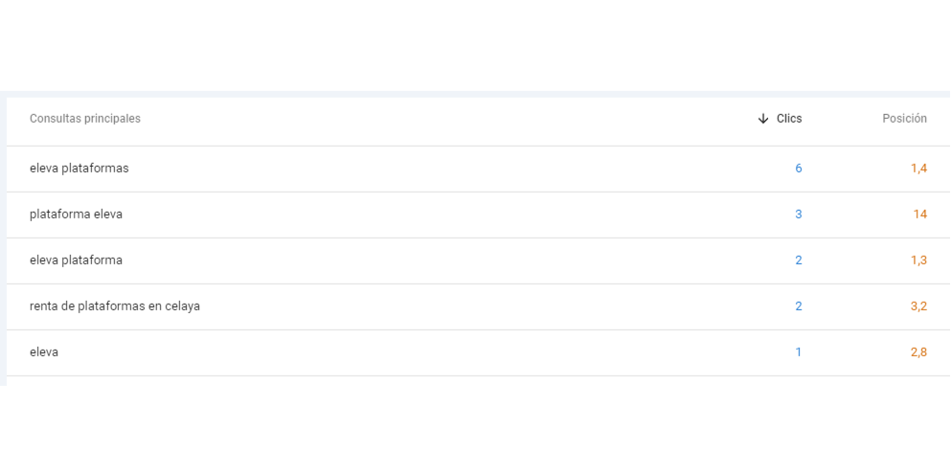
Task: Click the position value 2,8
Action: [918, 352]
